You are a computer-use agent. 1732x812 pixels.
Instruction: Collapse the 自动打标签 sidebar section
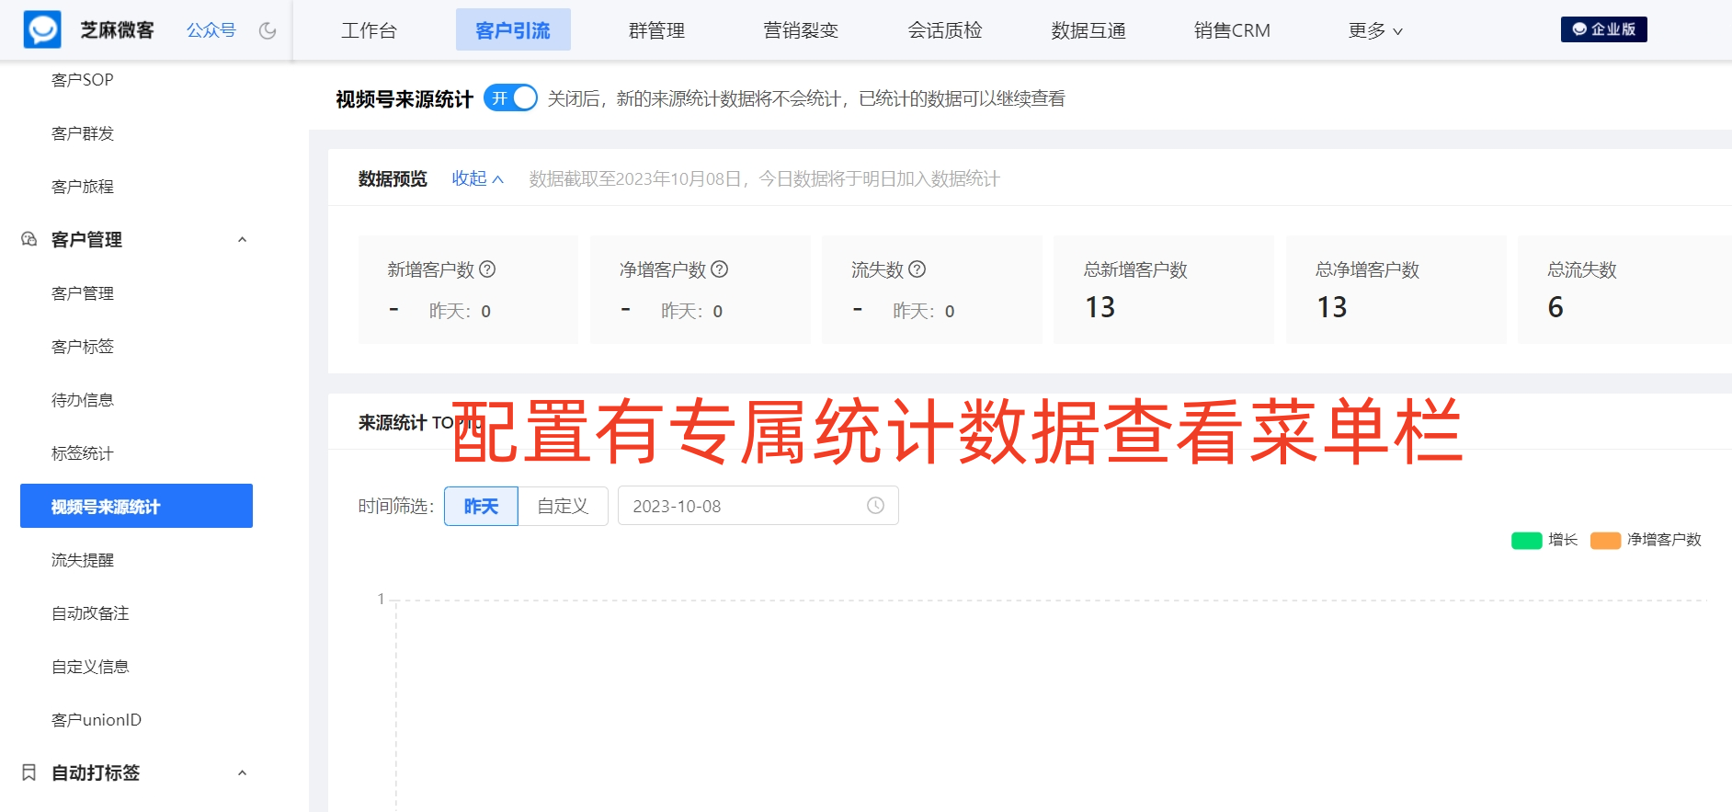(x=242, y=772)
